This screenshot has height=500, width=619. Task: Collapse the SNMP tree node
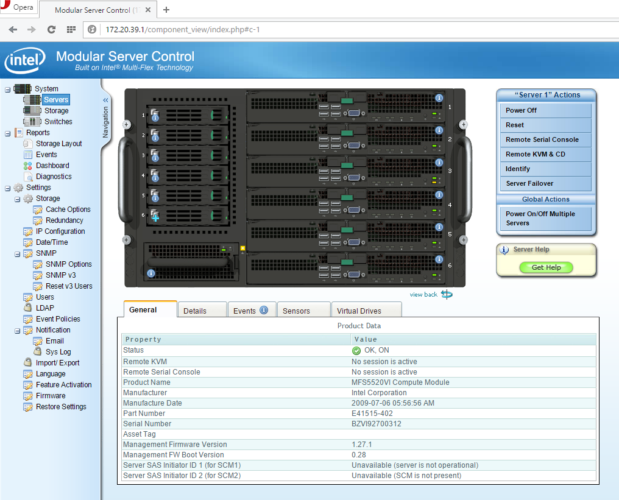(18, 255)
